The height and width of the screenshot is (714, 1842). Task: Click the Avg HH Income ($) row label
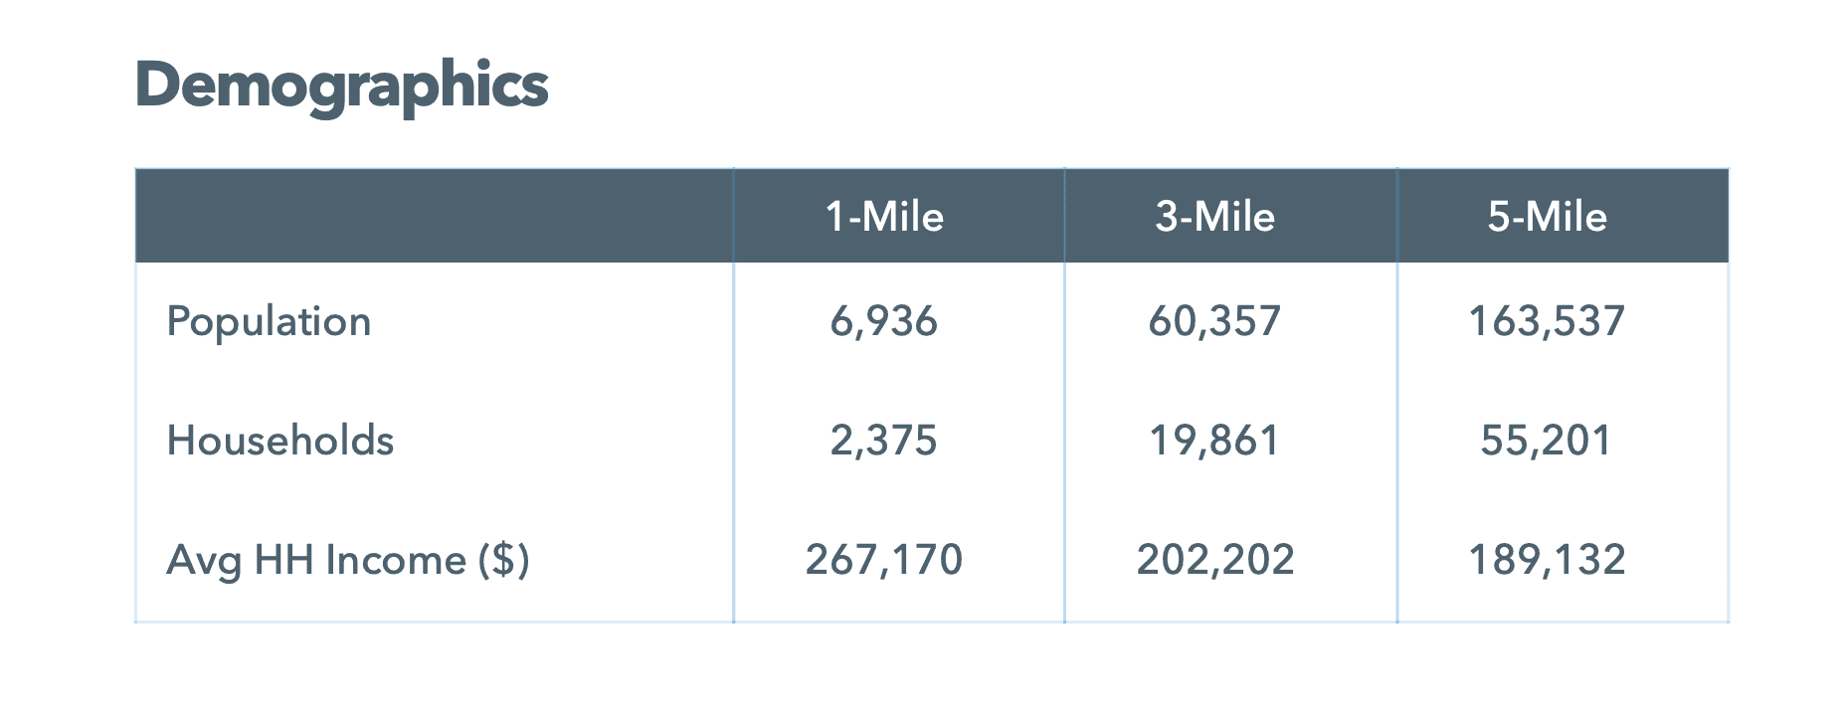pos(348,561)
